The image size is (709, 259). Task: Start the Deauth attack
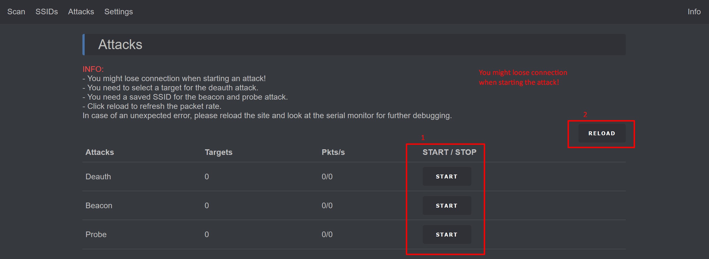click(x=447, y=177)
